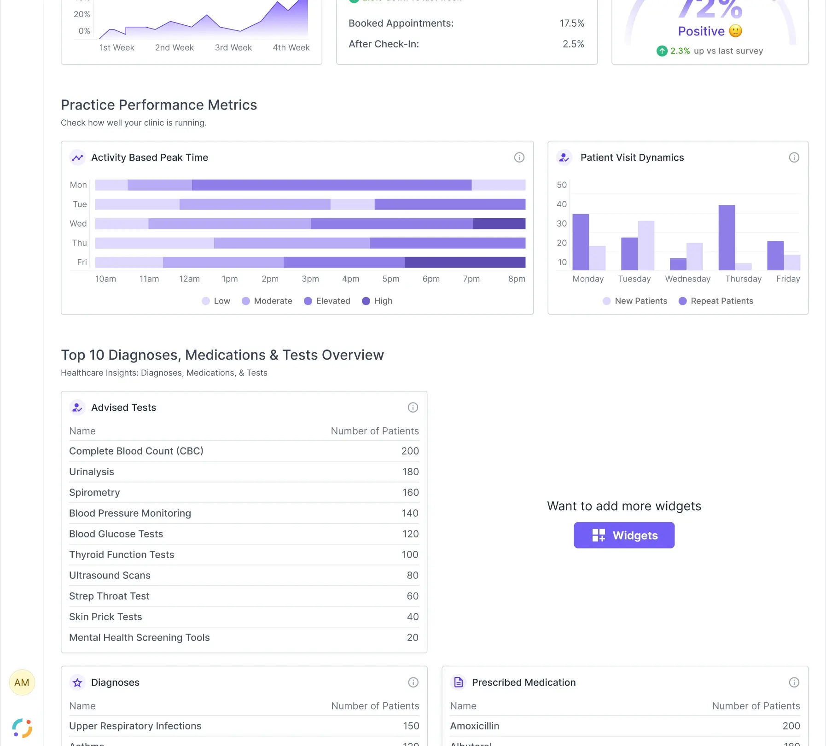The width and height of the screenshot is (826, 746).
Task: Click the 4th Week axis label
Action: [x=291, y=48]
